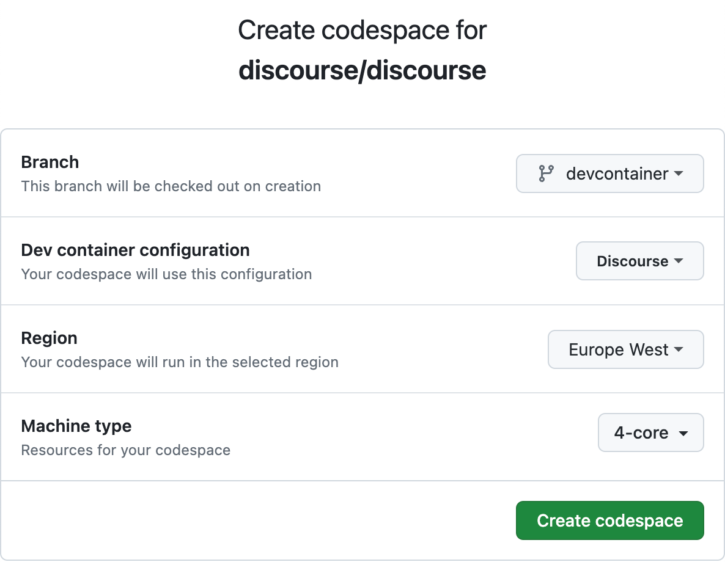This screenshot has width=725, height=562.
Task: Click the Region section label
Action: tap(49, 338)
